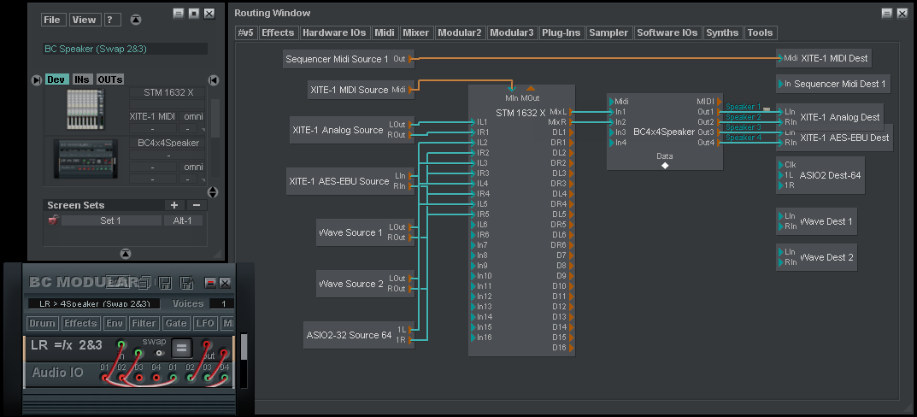Collapse the panel using top up-arrow button
917x417 pixels.
point(136,20)
